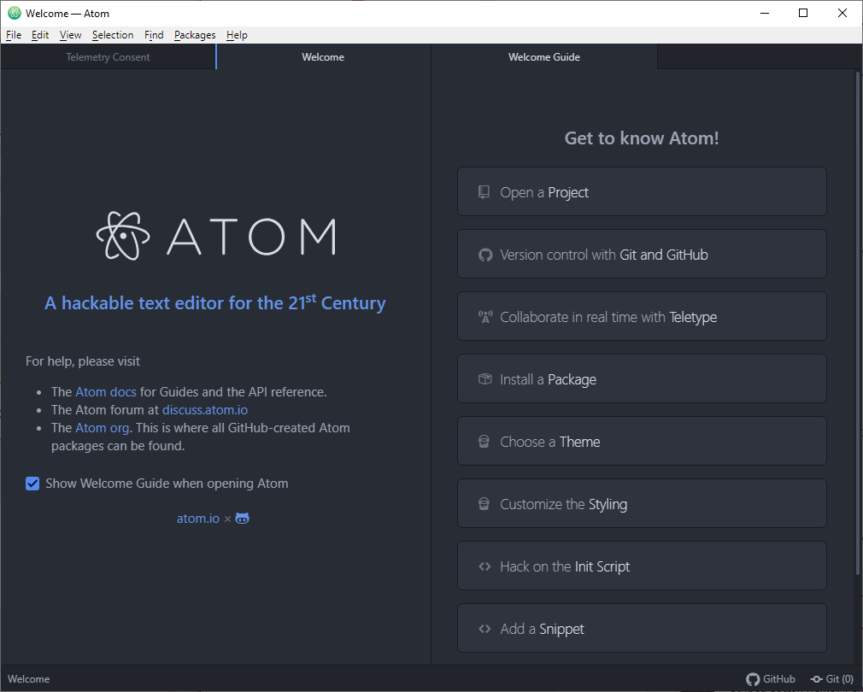Image resolution: width=863 pixels, height=692 pixels.
Task: Expand the Hack on the Init Script section
Action: click(642, 566)
